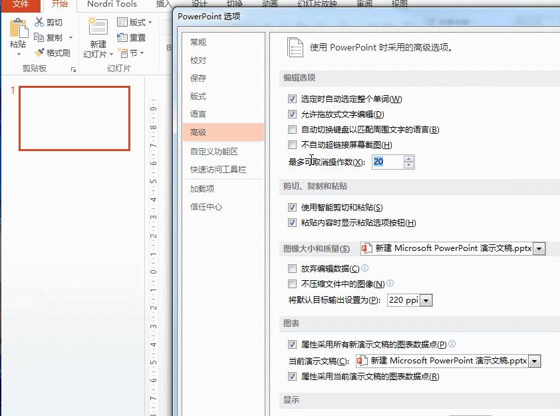Open the clipboard (剪贴板) dialog launcher
The image size is (560, 416).
tap(73, 69)
